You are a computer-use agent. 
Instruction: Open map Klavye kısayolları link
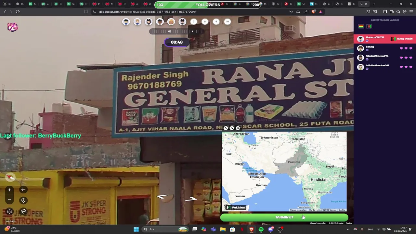coord(298,210)
